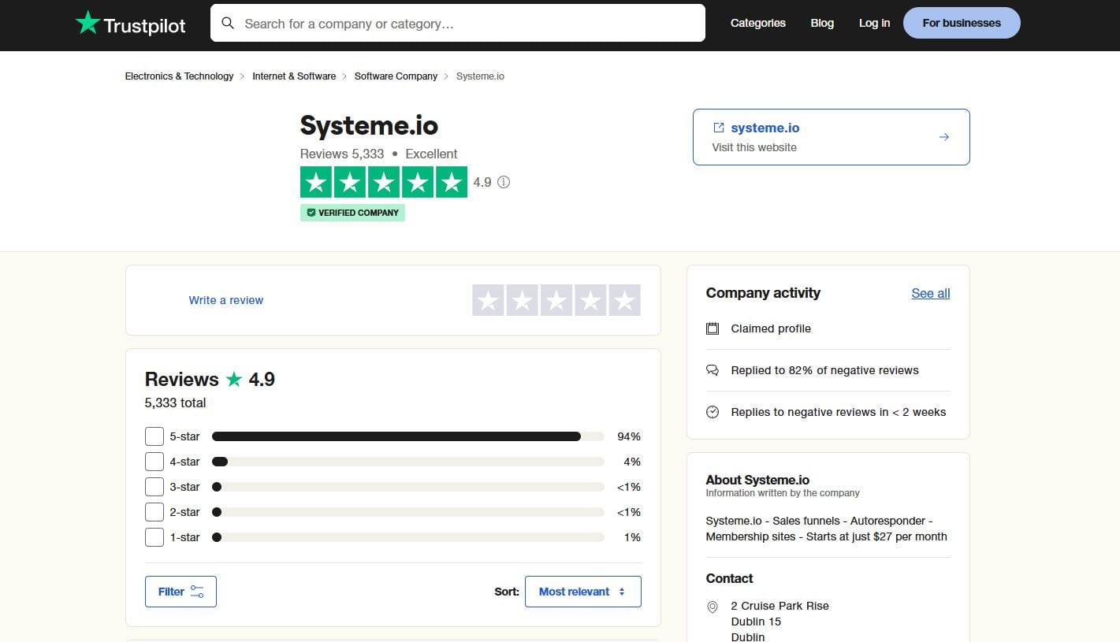Screen dimensions: 1120x642
Task: Open the Internet & Software breadcrumb
Action: click(294, 76)
